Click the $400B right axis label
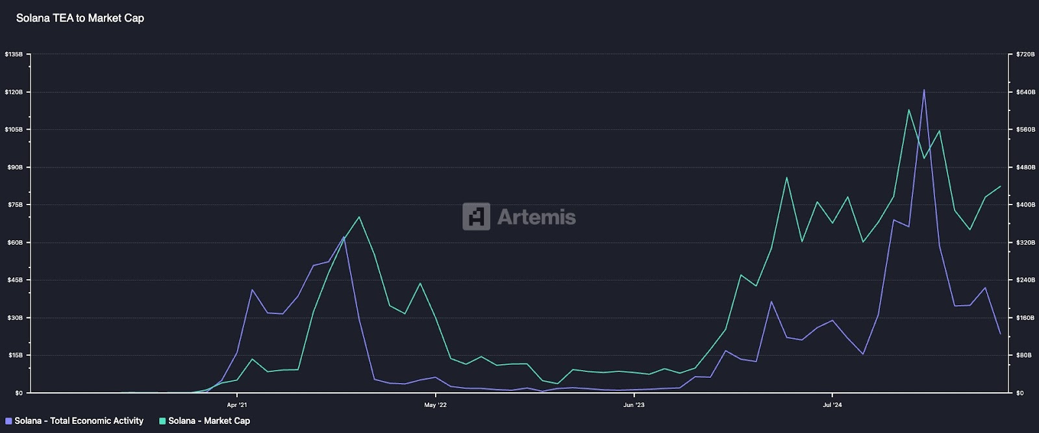Viewport: 1039px width, 433px height. [1025, 205]
